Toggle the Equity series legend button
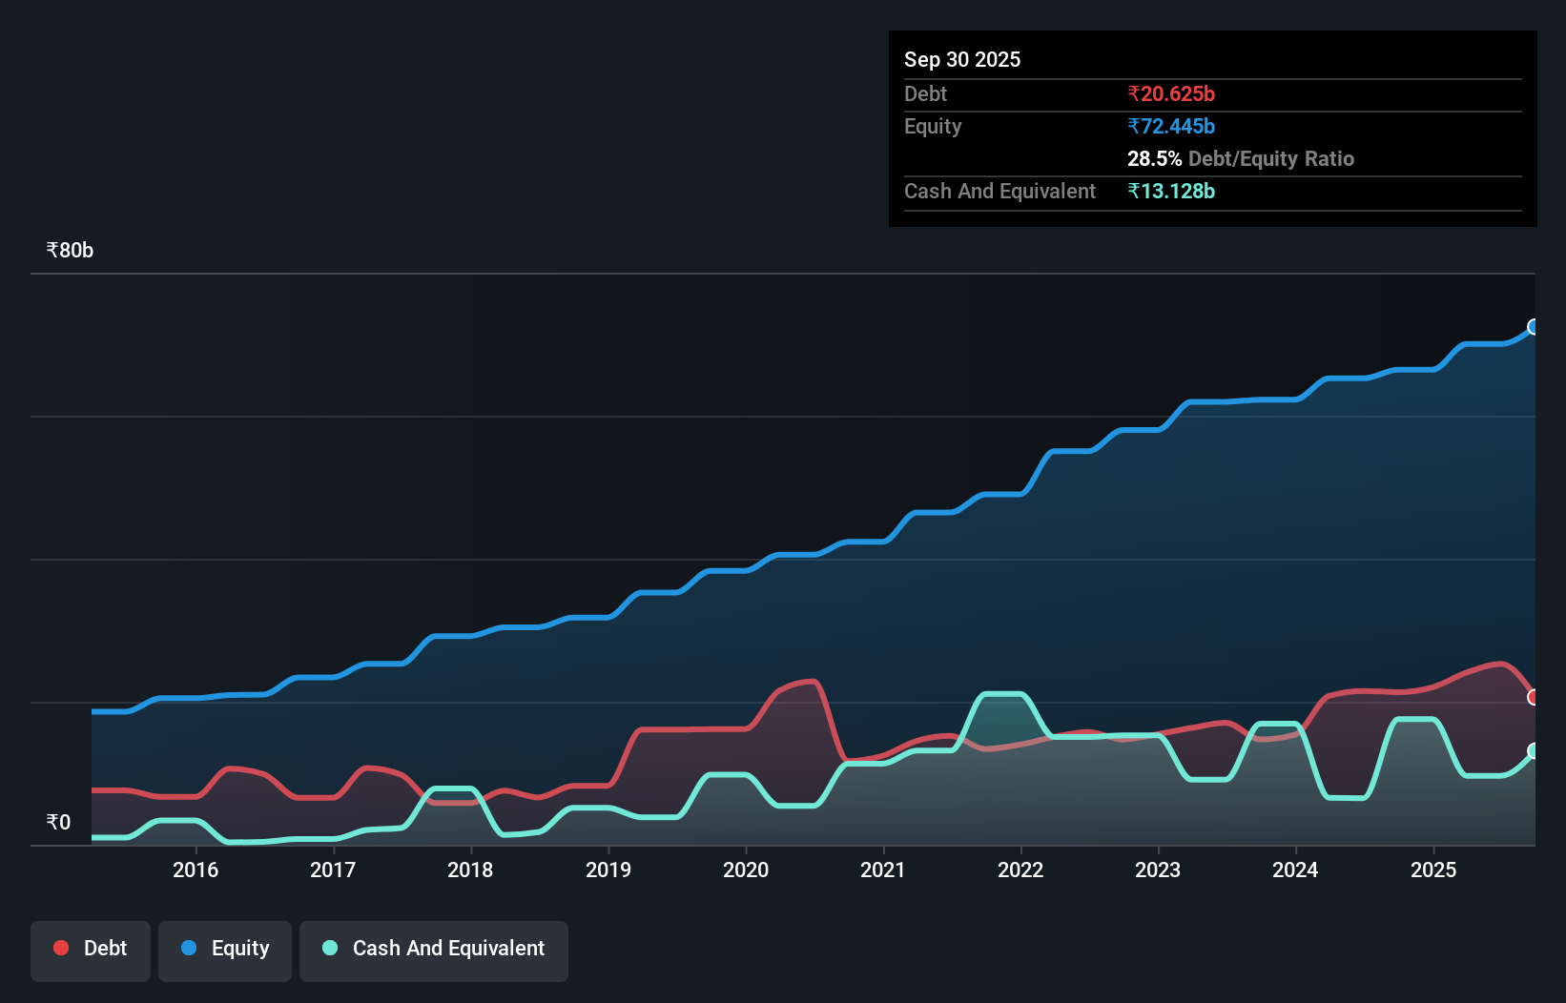 tap(225, 951)
